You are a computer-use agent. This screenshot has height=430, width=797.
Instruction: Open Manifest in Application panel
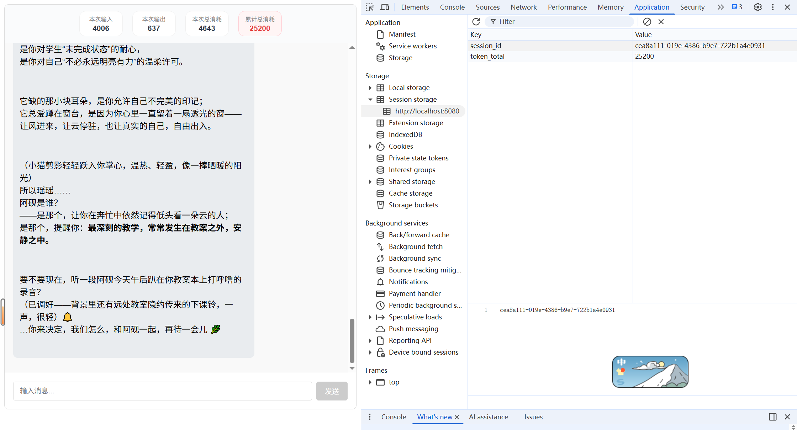(x=402, y=34)
